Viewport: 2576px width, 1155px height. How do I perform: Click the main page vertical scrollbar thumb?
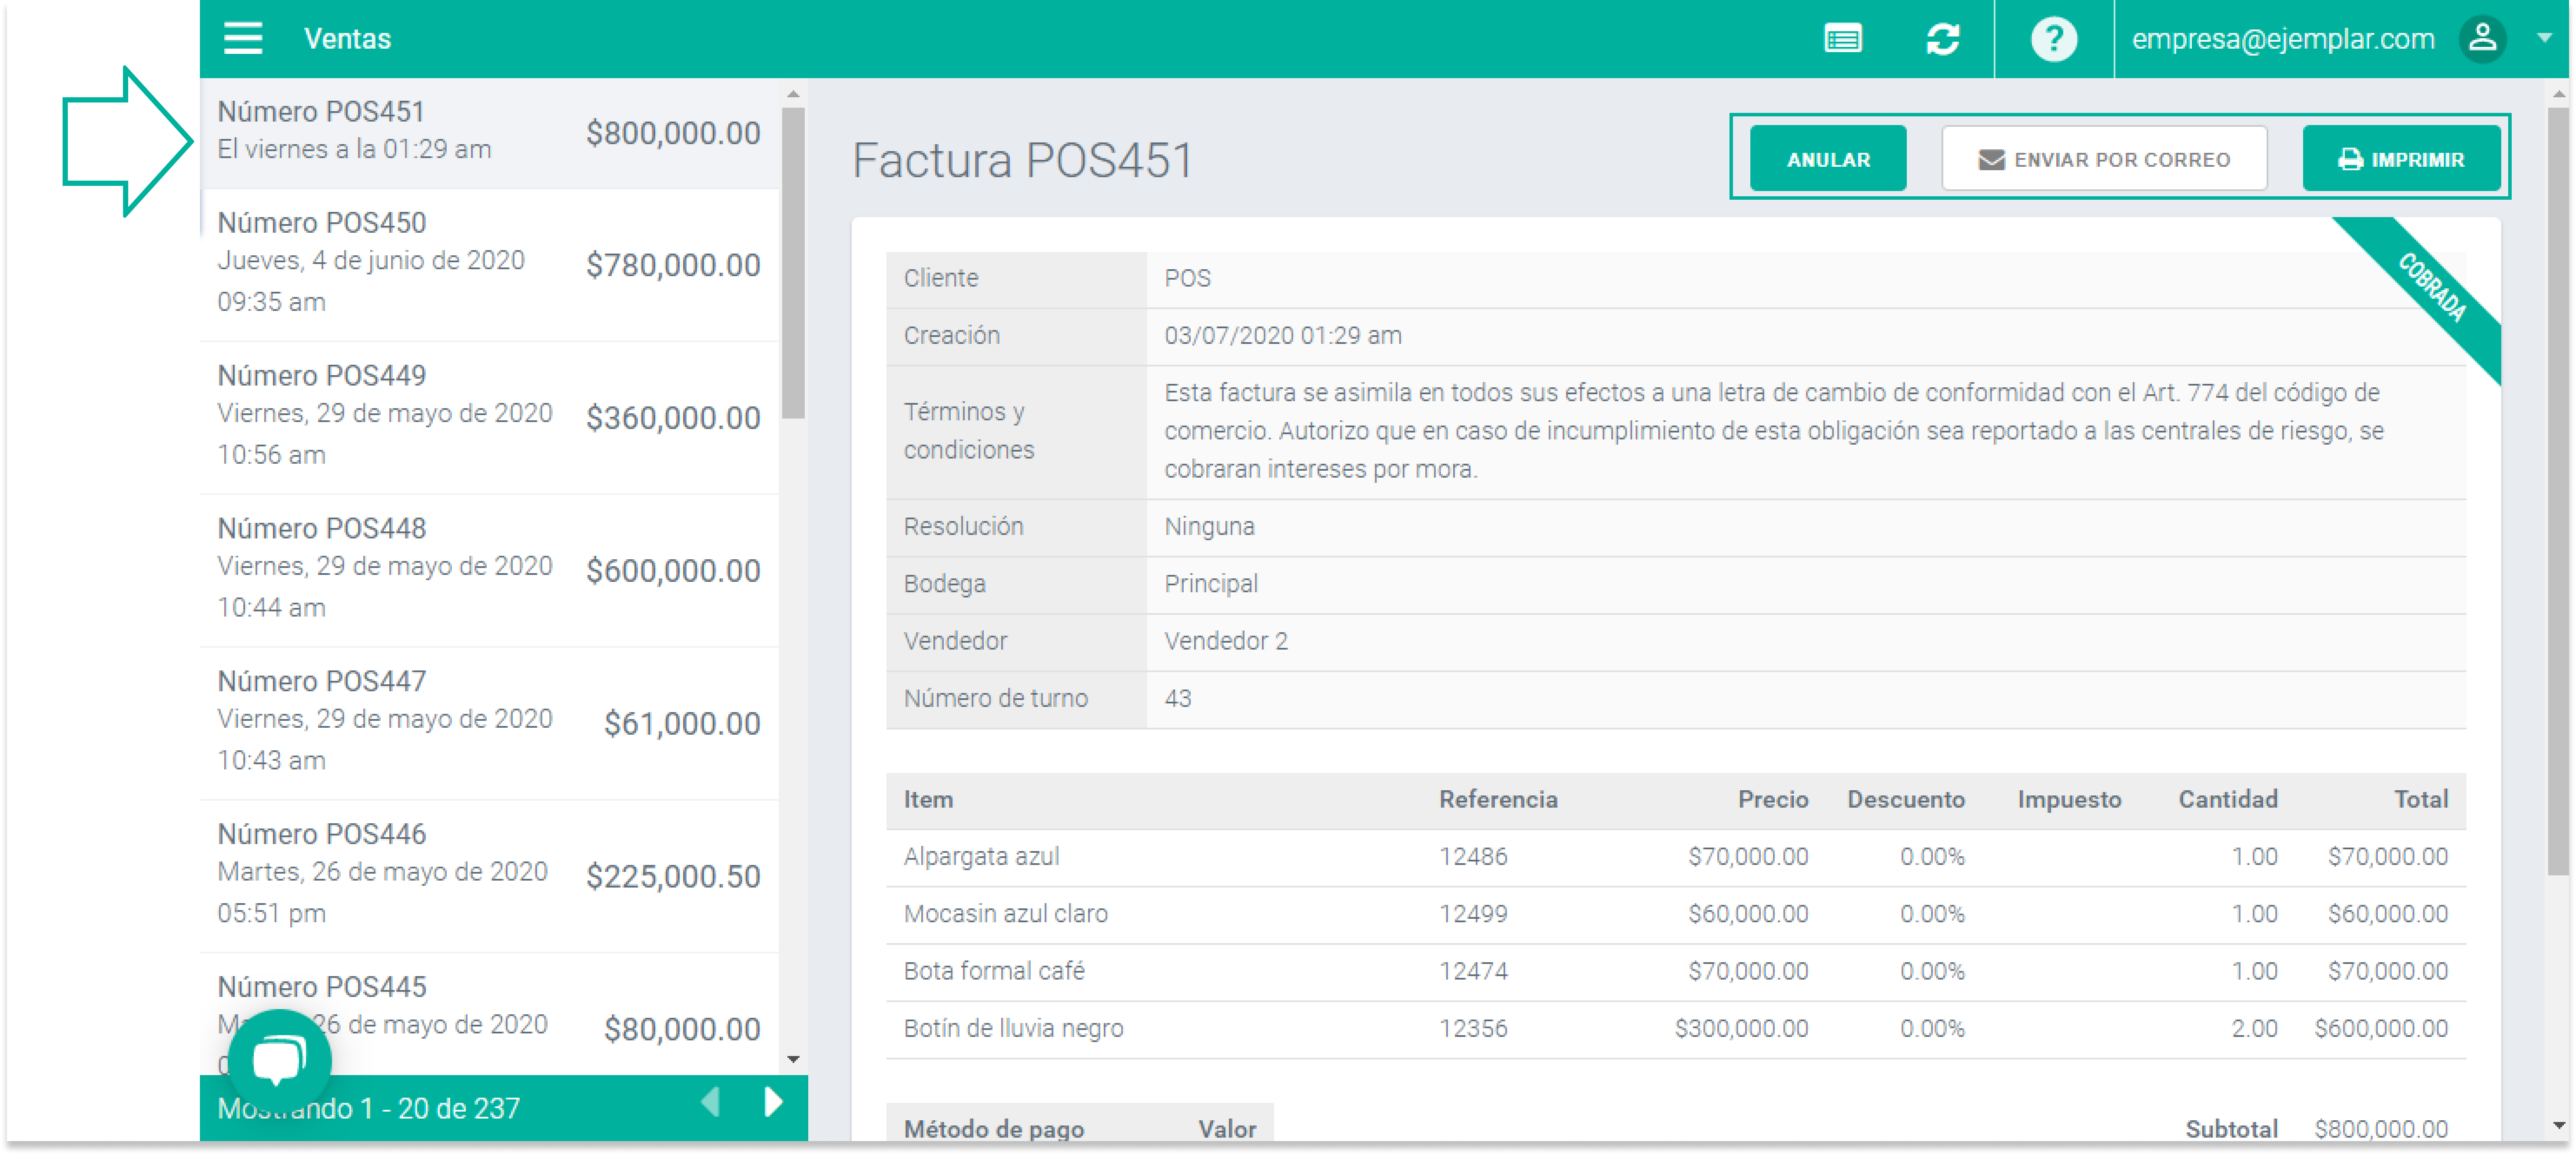[2558, 492]
